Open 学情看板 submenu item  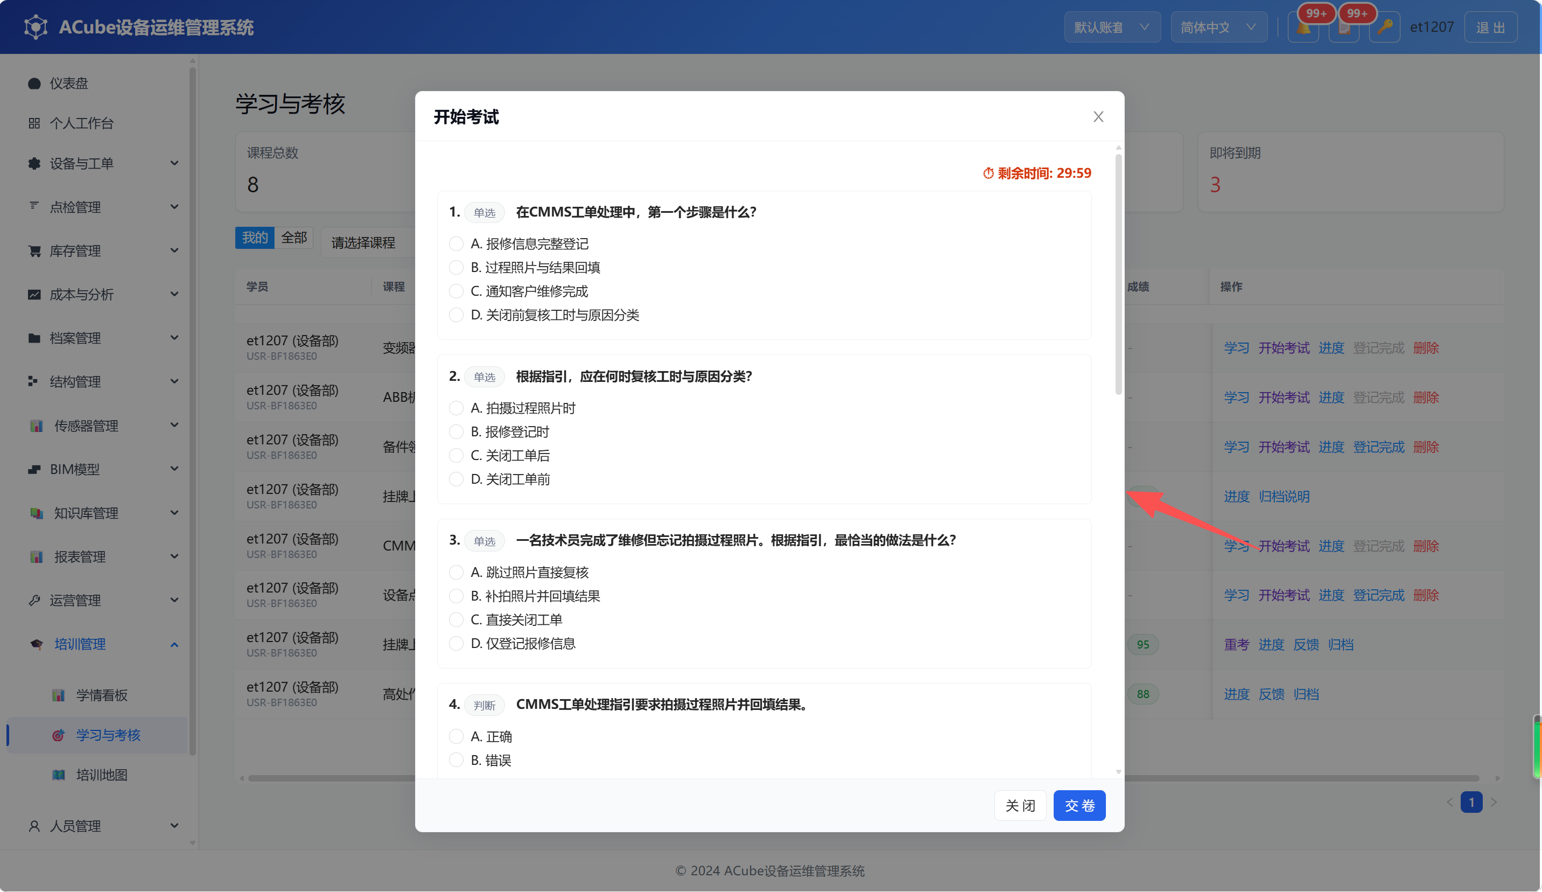click(102, 695)
